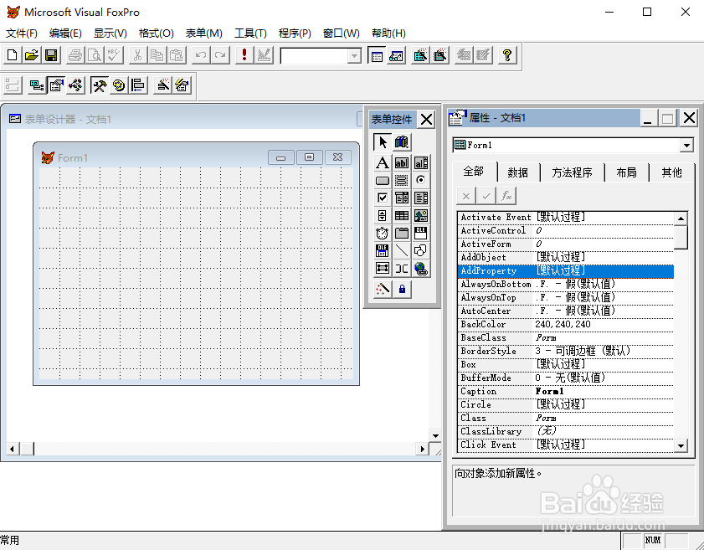Toggle the Button Lock padlock icon
This screenshot has height=550, width=704.
(x=402, y=289)
